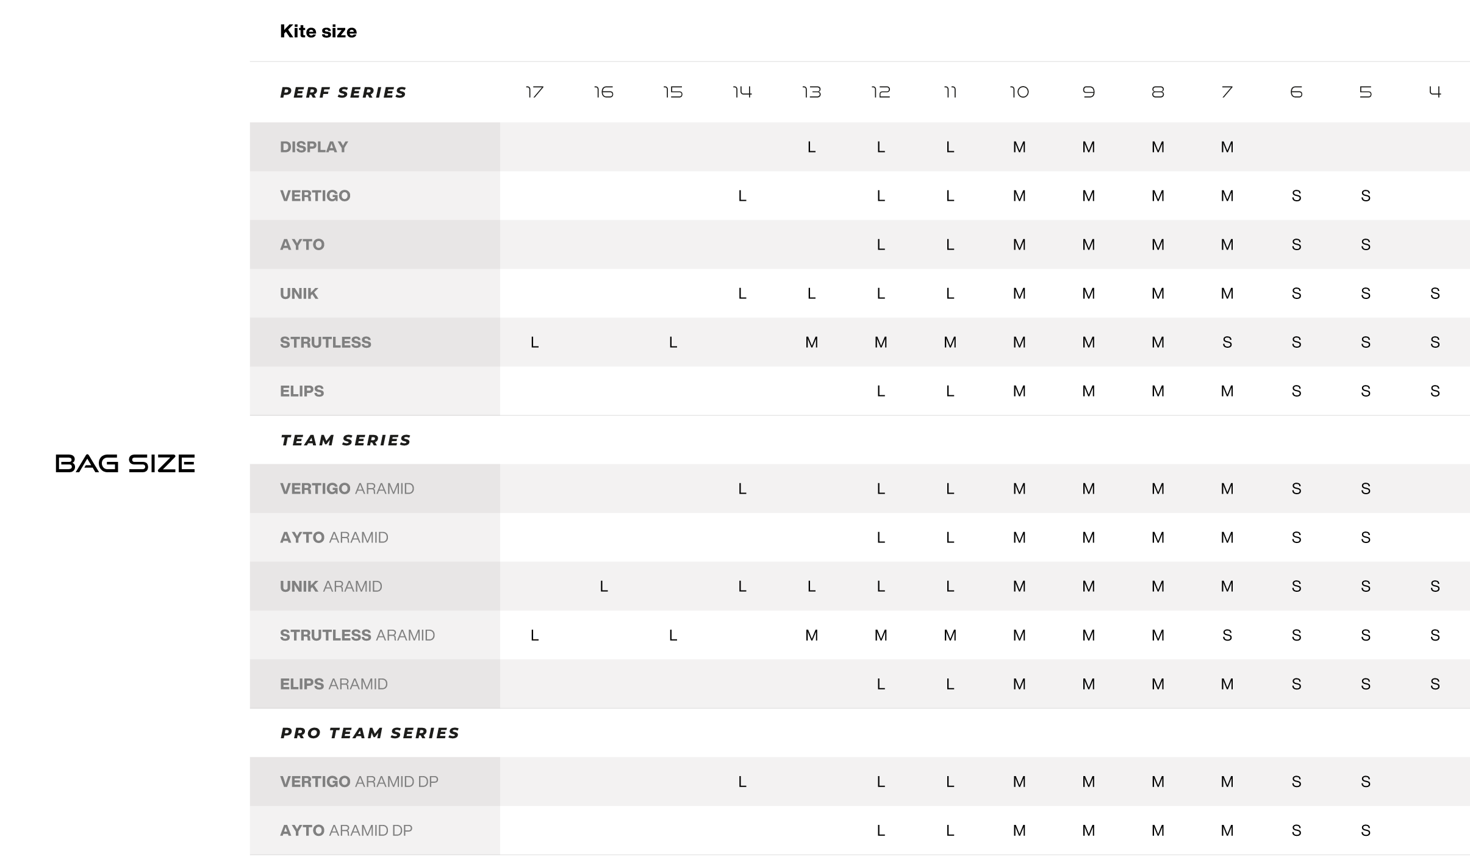Click the UNIK ARAMID row label
The image size is (1470, 867).
point(331,586)
